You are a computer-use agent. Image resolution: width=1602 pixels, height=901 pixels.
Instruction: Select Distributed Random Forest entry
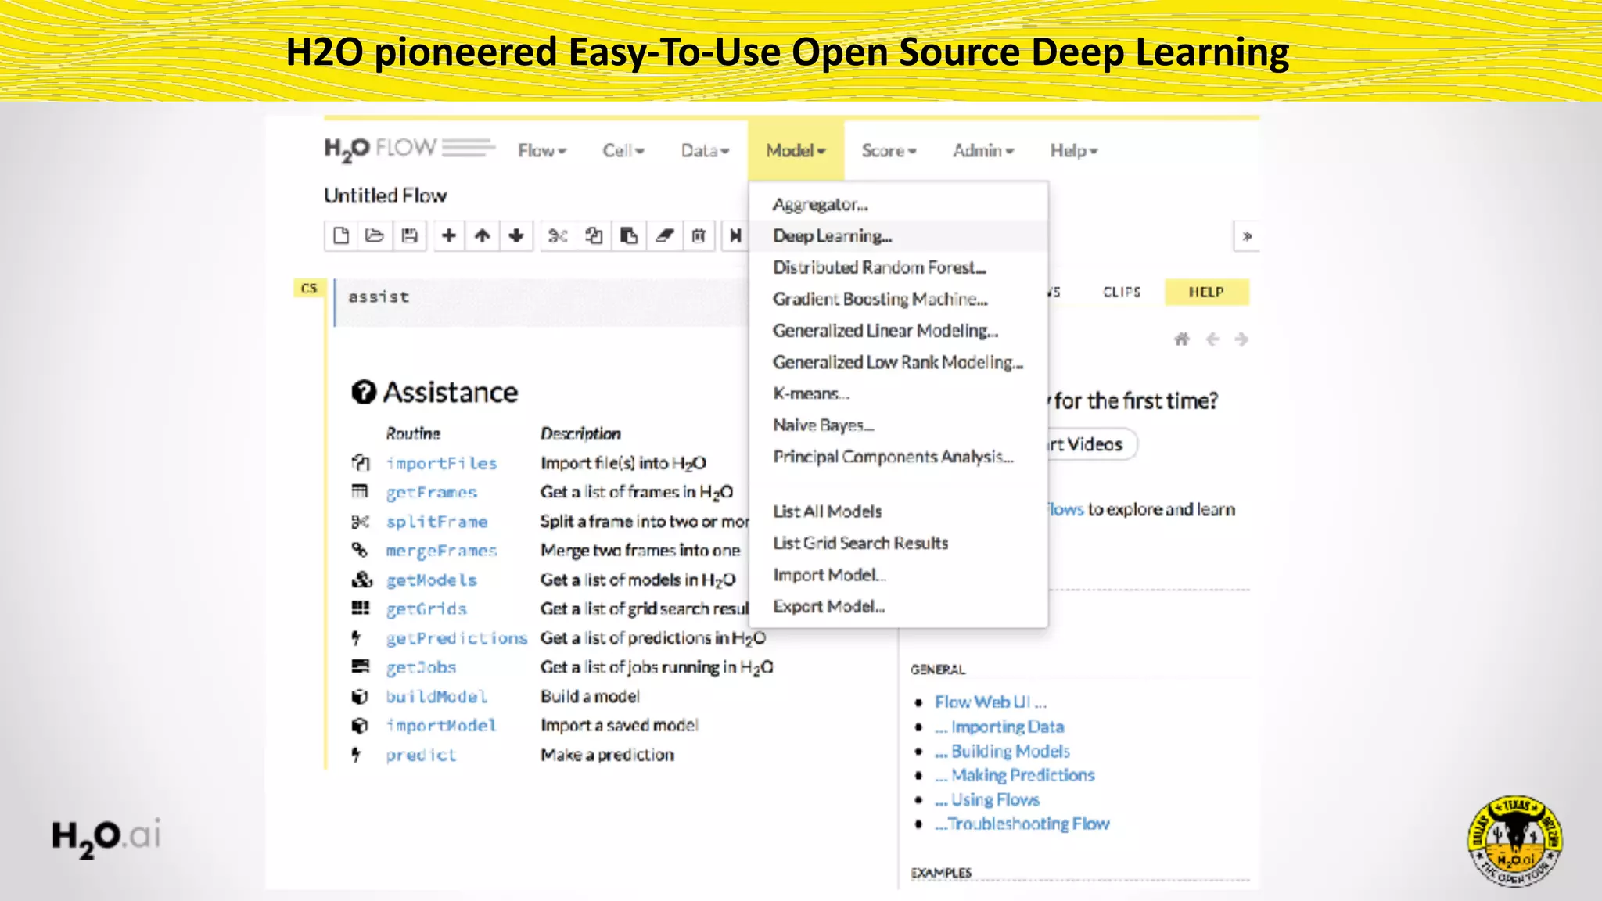898,267
